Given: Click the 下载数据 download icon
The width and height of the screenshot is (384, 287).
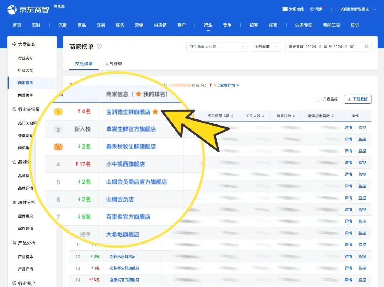Looking at the screenshot, I should 350,99.
